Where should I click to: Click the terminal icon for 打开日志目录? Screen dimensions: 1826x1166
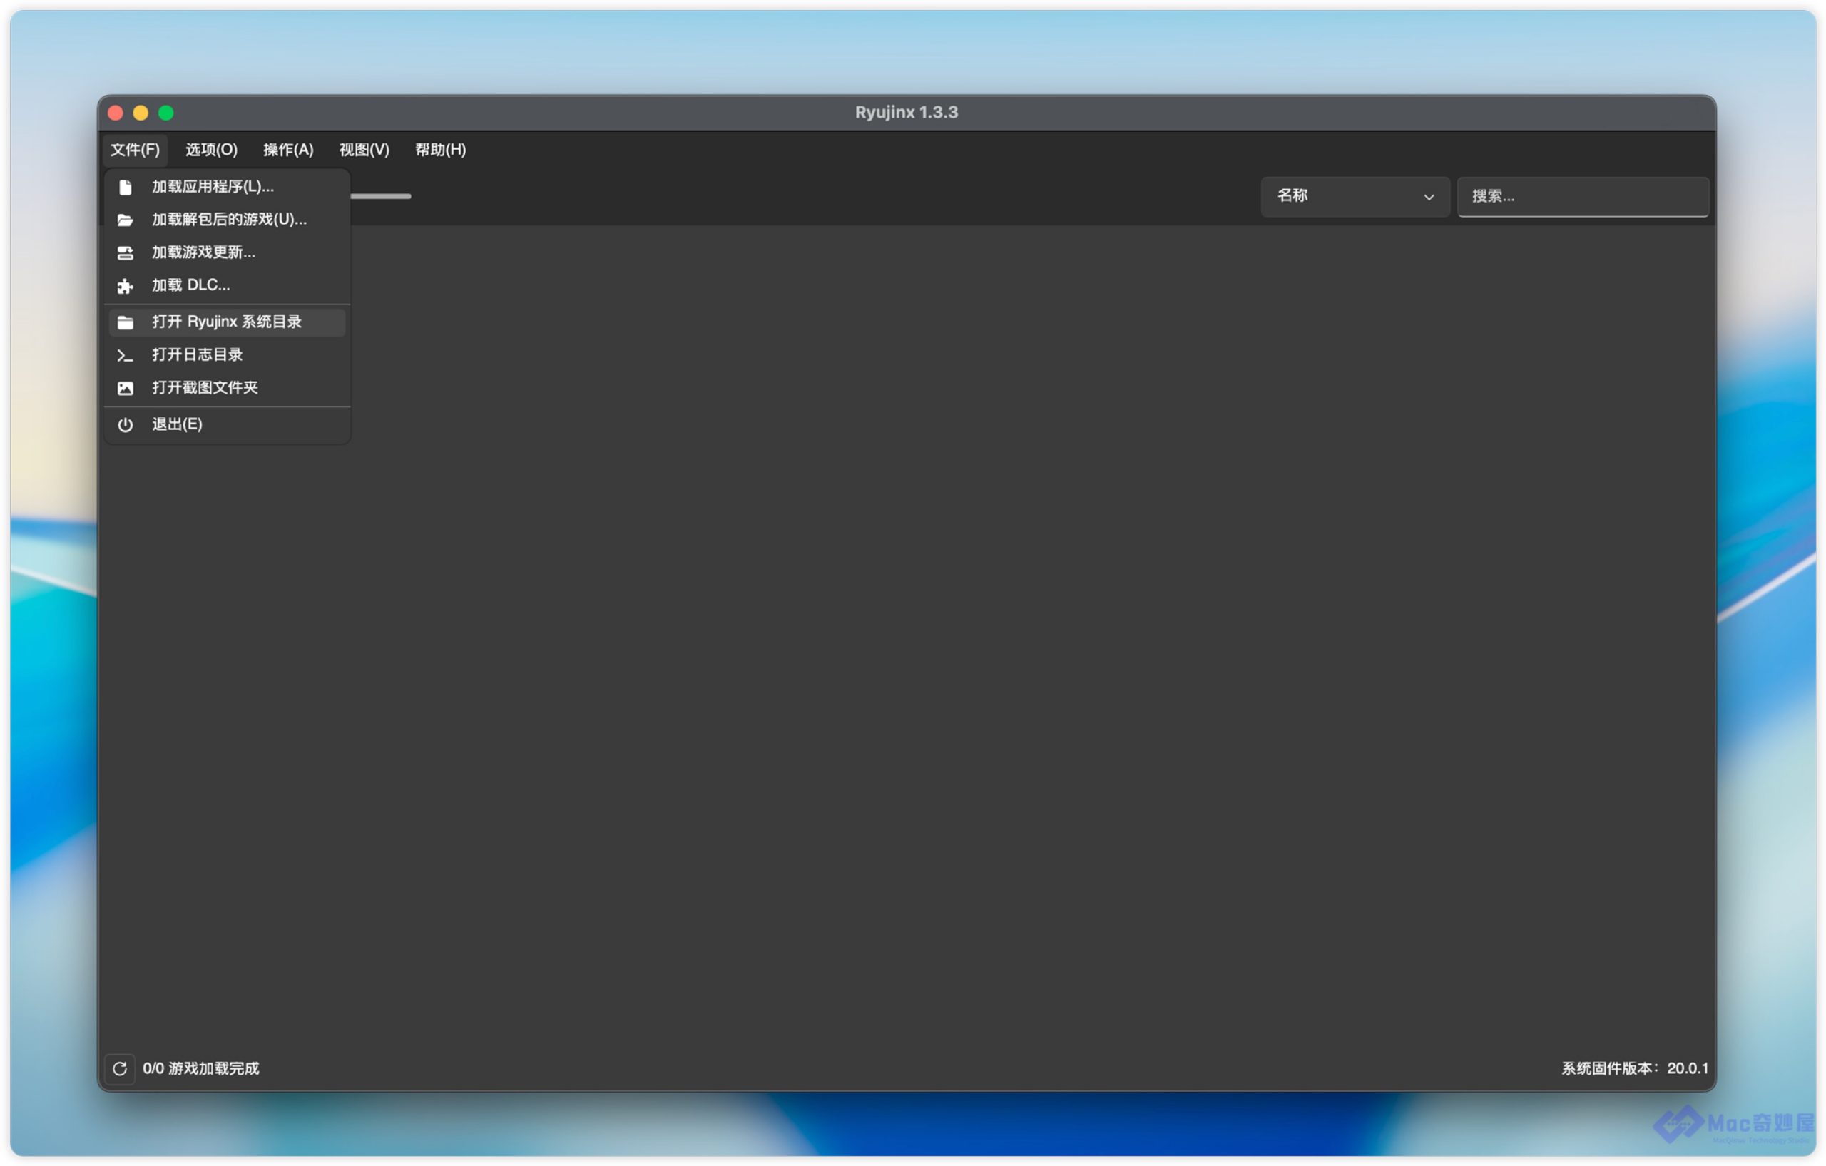125,355
